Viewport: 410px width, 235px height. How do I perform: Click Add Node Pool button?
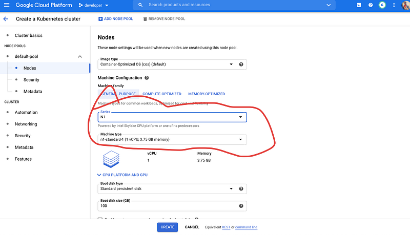[x=116, y=19]
